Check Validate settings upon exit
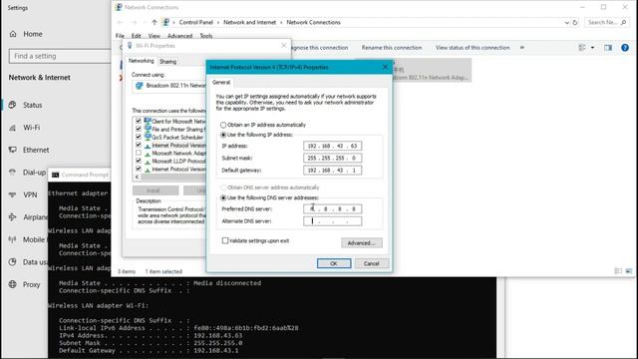This screenshot has height=359, width=638. [x=225, y=240]
